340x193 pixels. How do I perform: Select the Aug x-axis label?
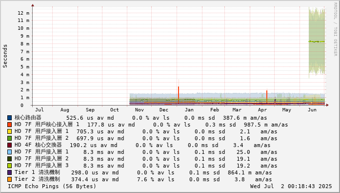point(64,110)
